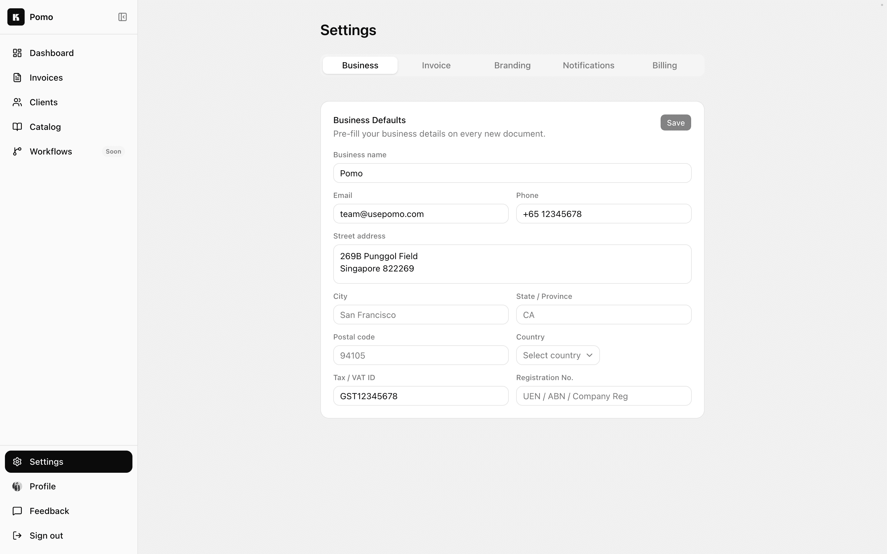The height and width of the screenshot is (554, 887).
Task: Open Invoices from the sidebar icon
Action: point(17,77)
